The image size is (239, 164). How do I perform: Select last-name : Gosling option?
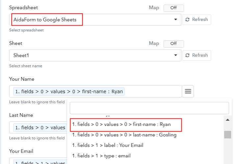pyautogui.click(x=124, y=135)
